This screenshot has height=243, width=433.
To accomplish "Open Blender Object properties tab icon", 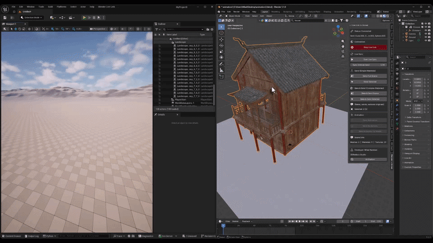I will click(x=397, y=100).
